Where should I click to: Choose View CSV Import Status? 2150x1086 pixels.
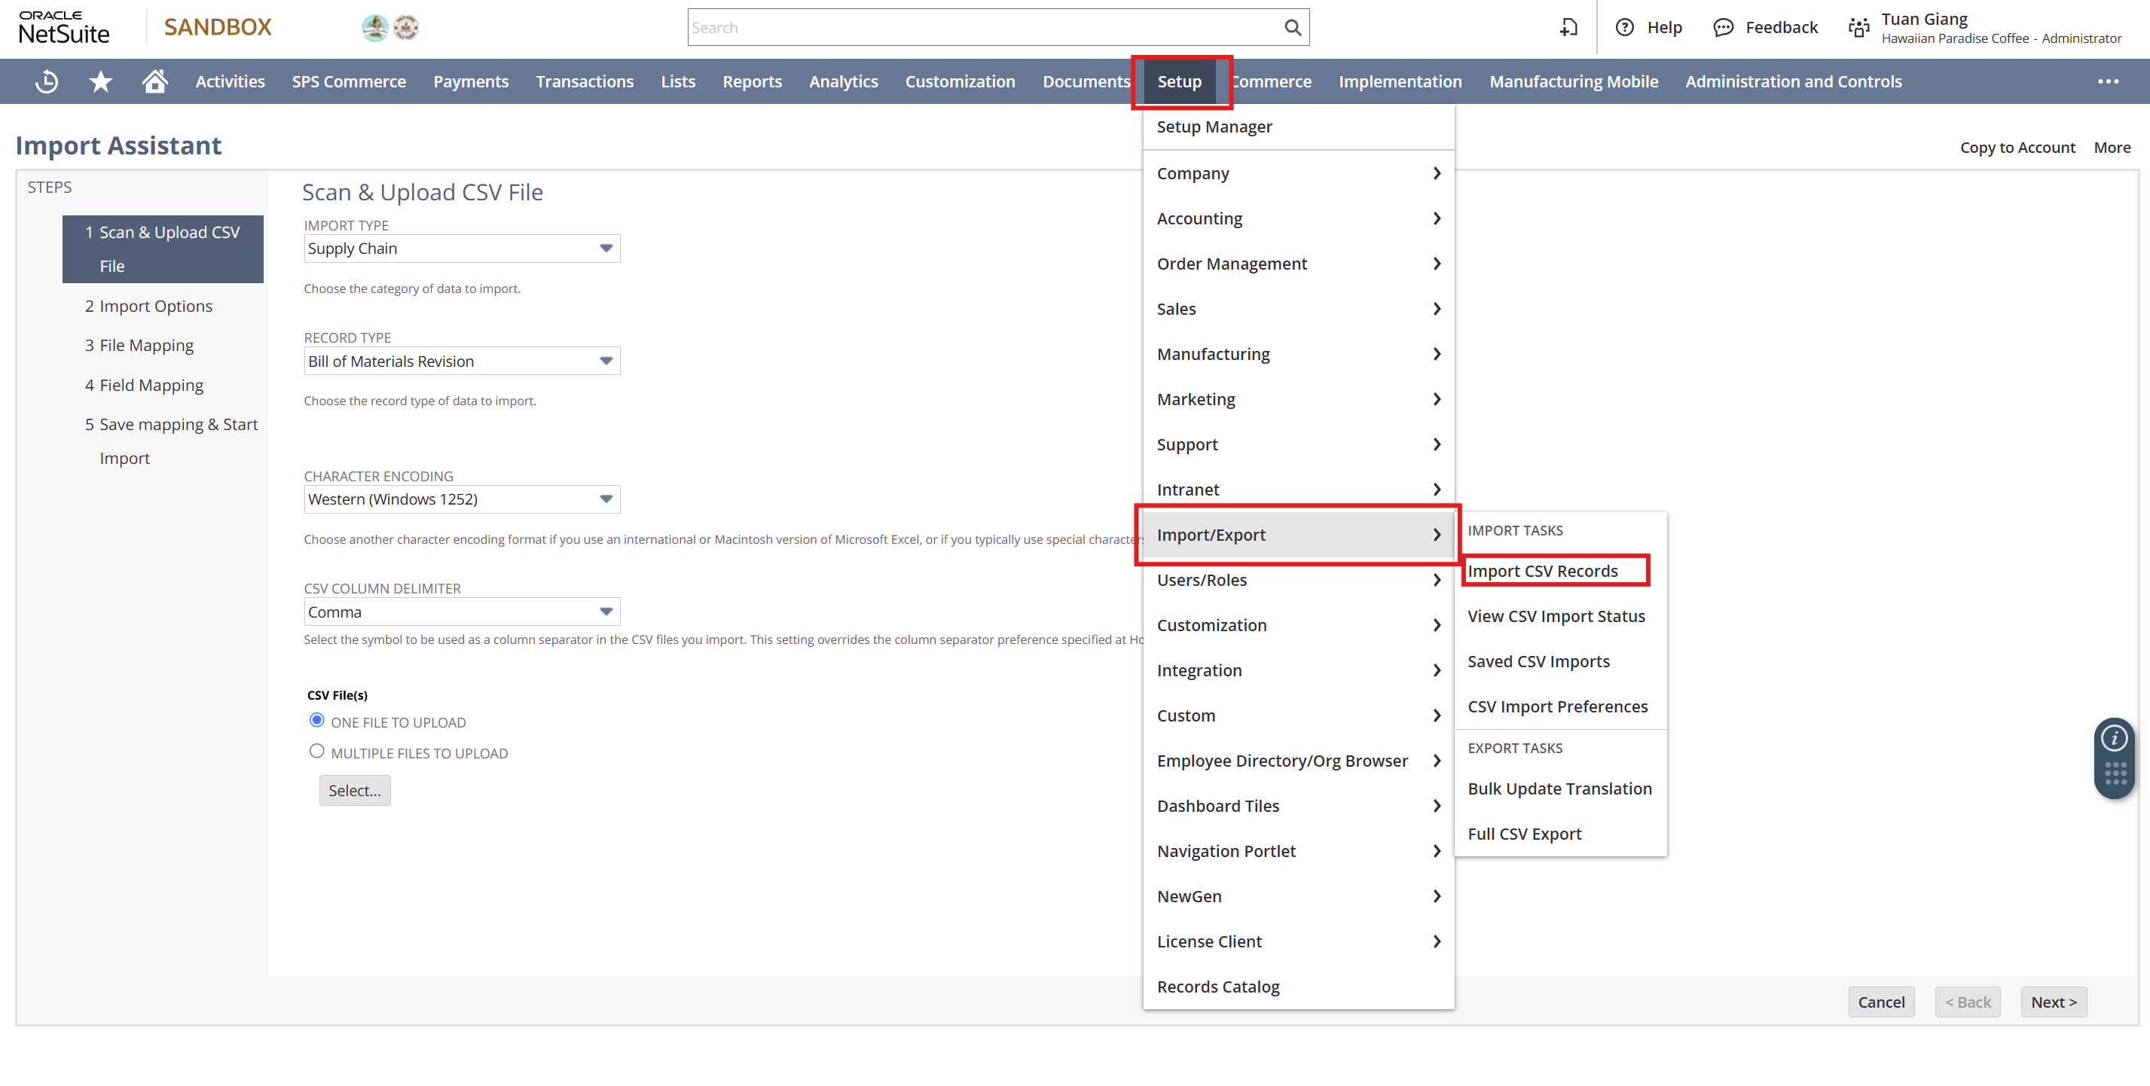pyautogui.click(x=1556, y=616)
